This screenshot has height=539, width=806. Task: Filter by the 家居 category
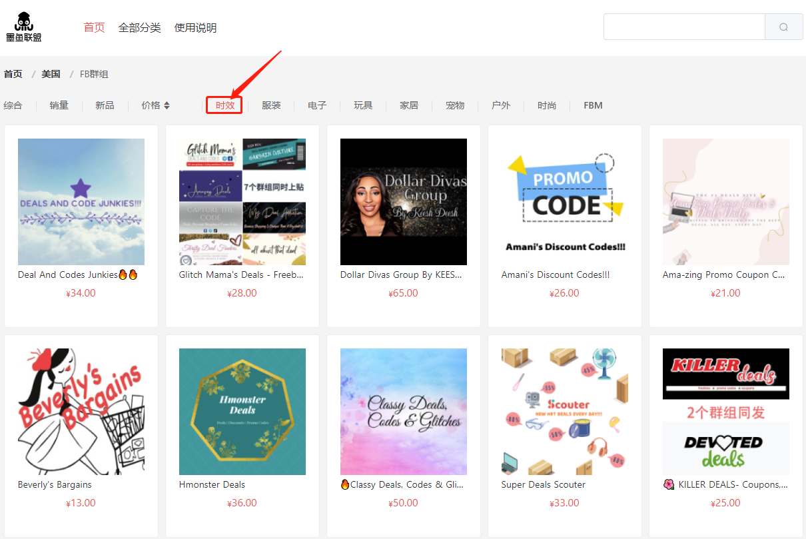pyautogui.click(x=409, y=105)
